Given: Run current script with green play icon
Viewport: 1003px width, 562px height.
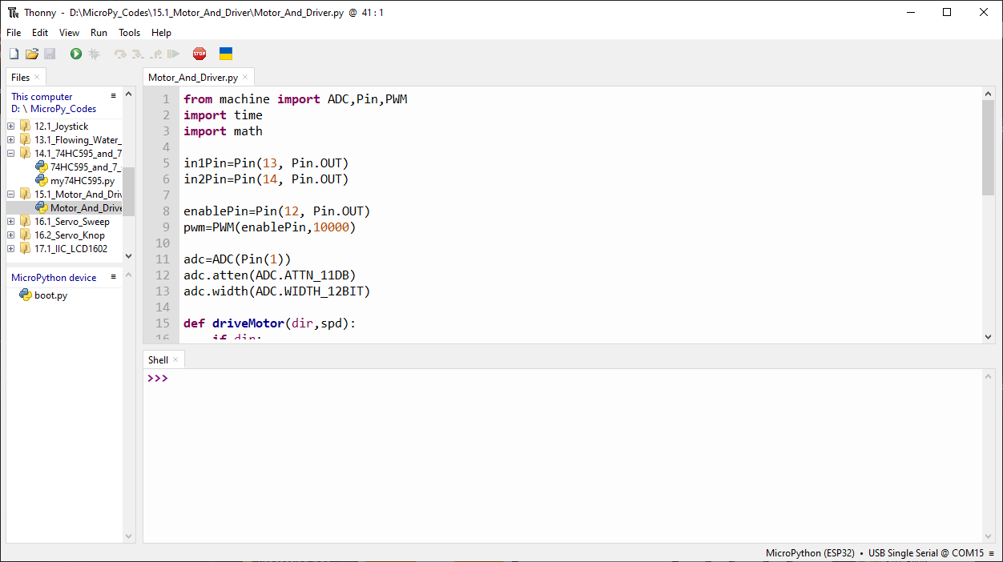Looking at the screenshot, I should [76, 54].
